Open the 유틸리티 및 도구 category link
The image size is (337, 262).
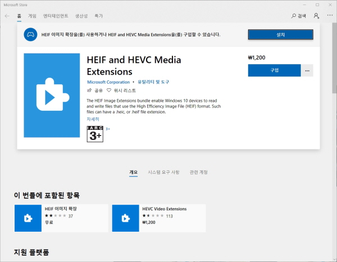point(153,82)
